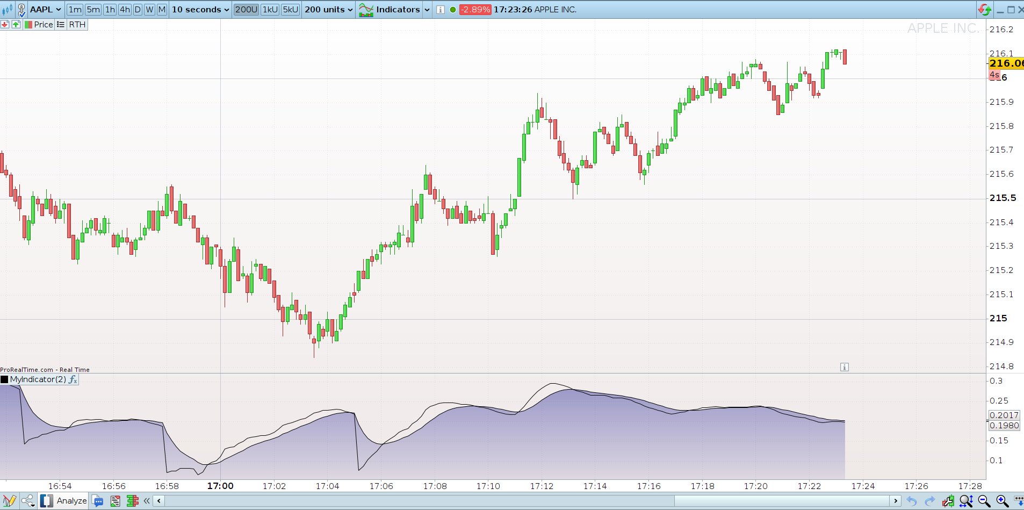Open the order book icon
This screenshot has width=1024, height=510.
132,501
